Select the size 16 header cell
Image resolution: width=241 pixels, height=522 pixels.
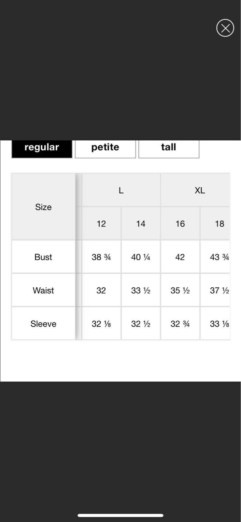coord(180,223)
